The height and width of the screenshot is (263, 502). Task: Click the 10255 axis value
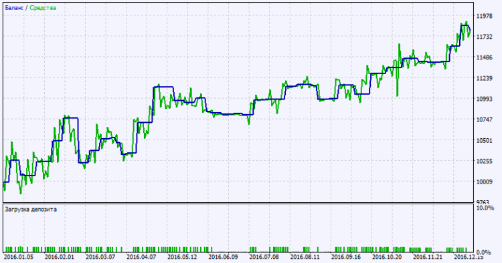click(485, 162)
